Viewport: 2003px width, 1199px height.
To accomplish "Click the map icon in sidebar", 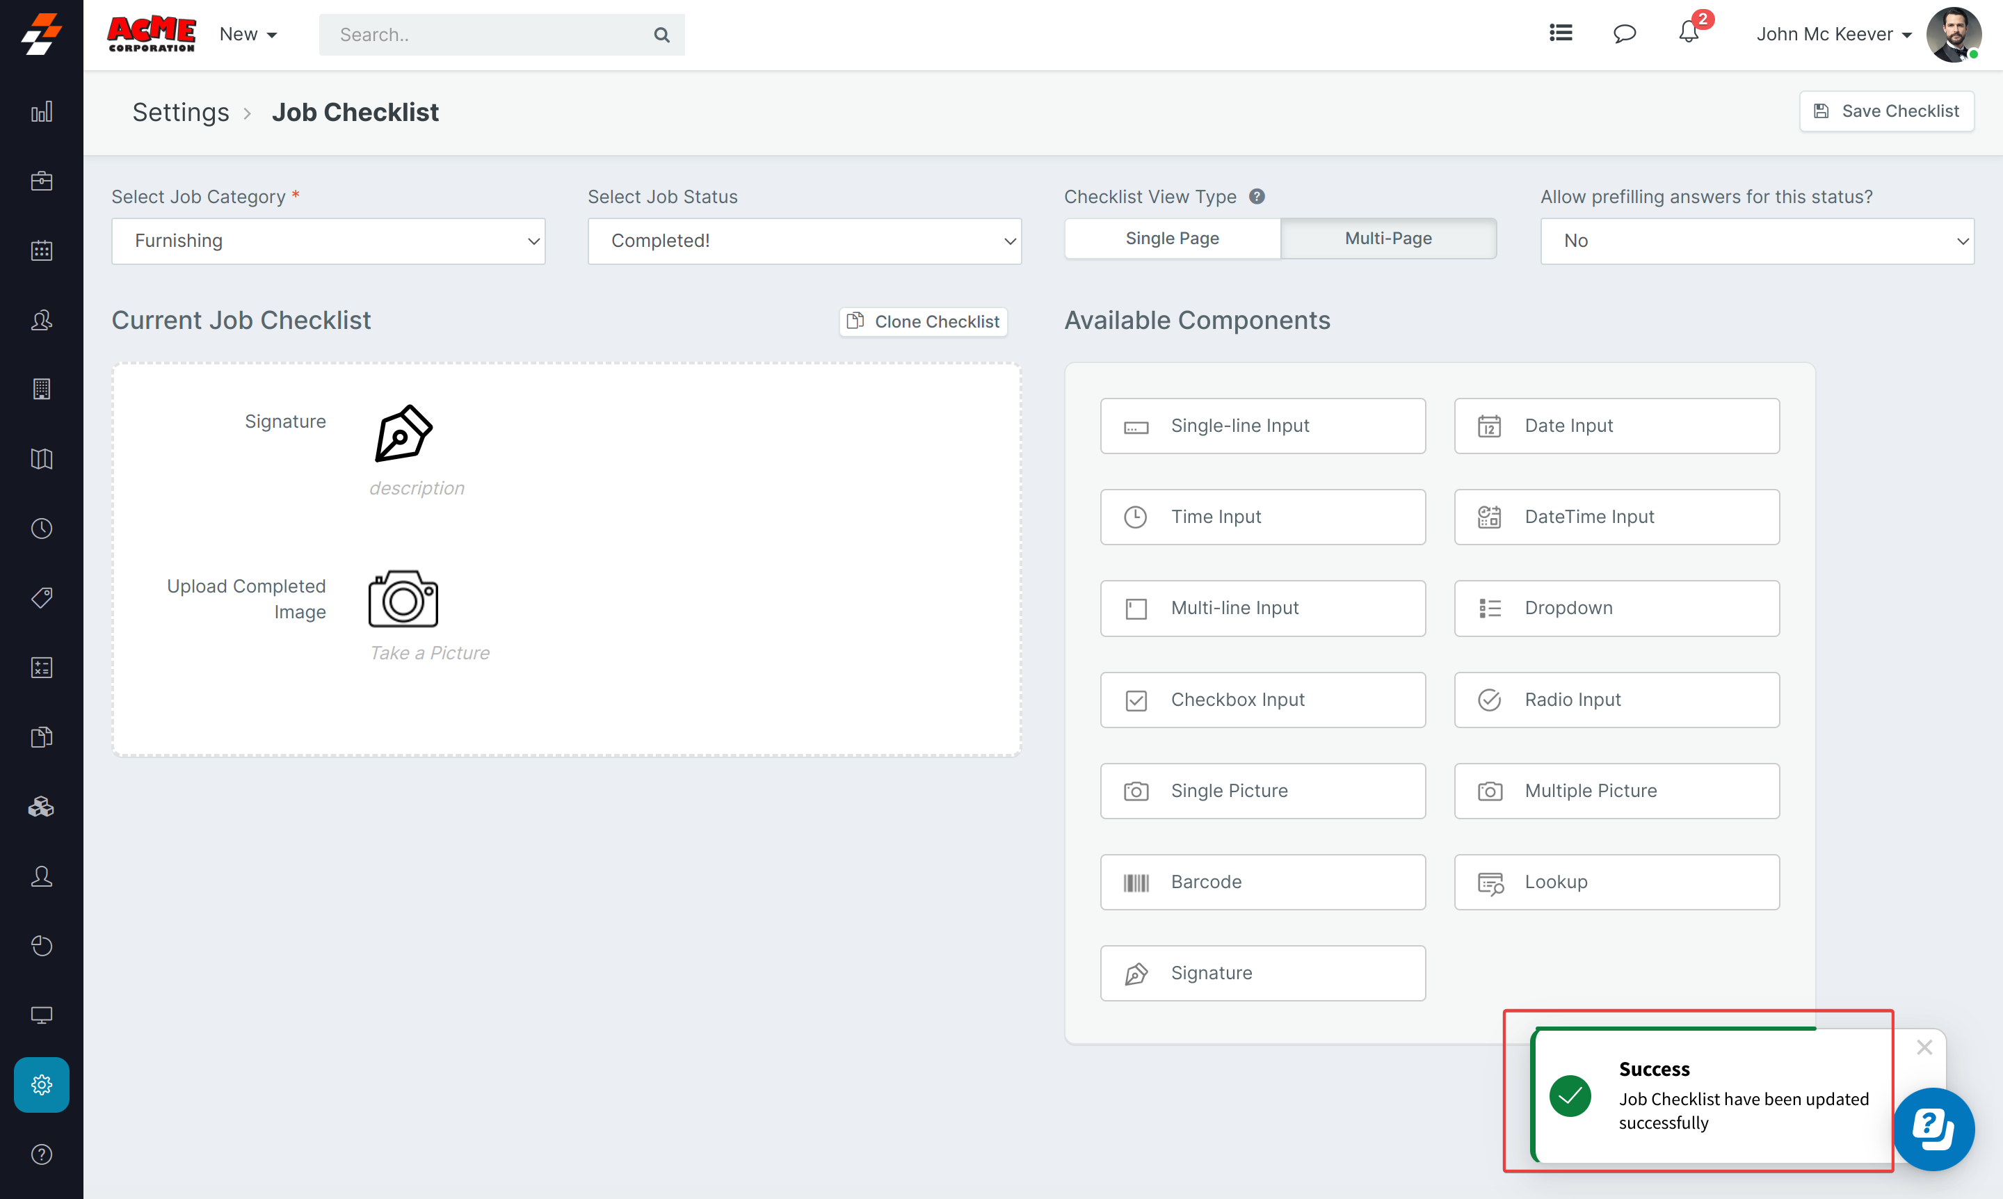I will (x=41, y=459).
